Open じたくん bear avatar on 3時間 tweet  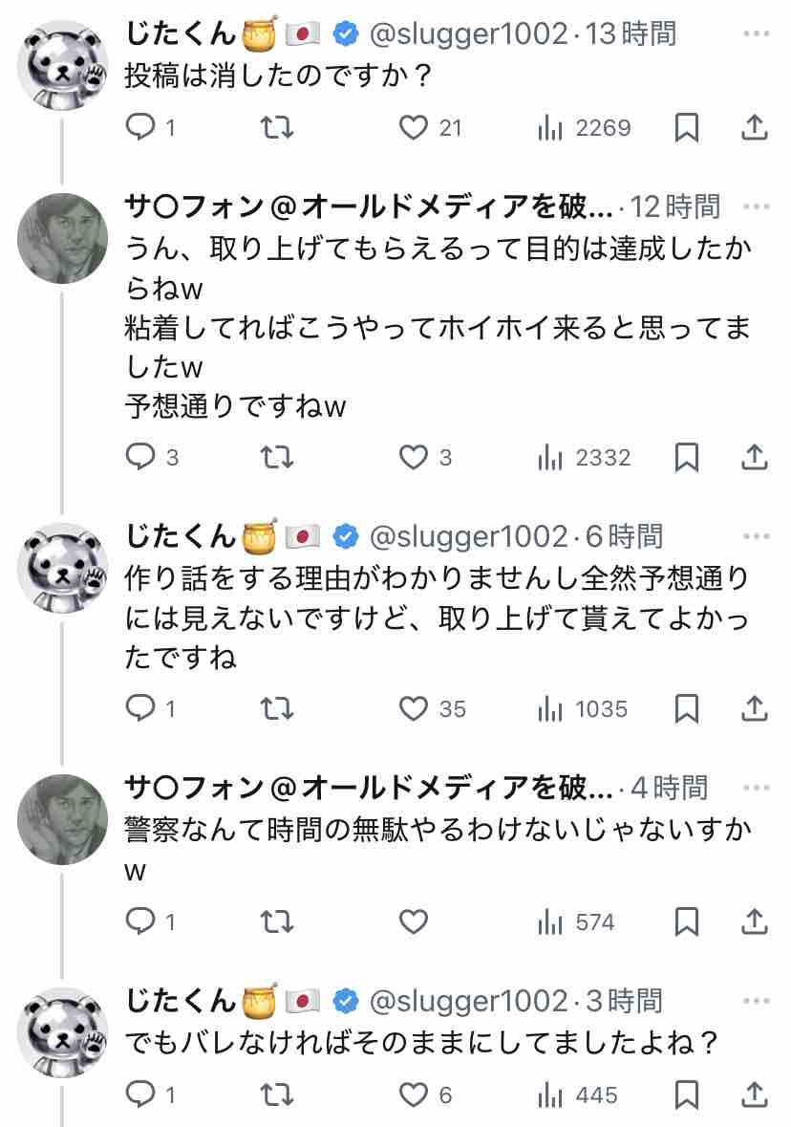[63, 1033]
